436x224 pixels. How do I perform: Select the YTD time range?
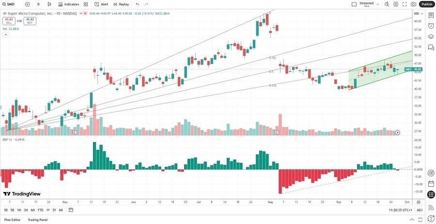40,210
